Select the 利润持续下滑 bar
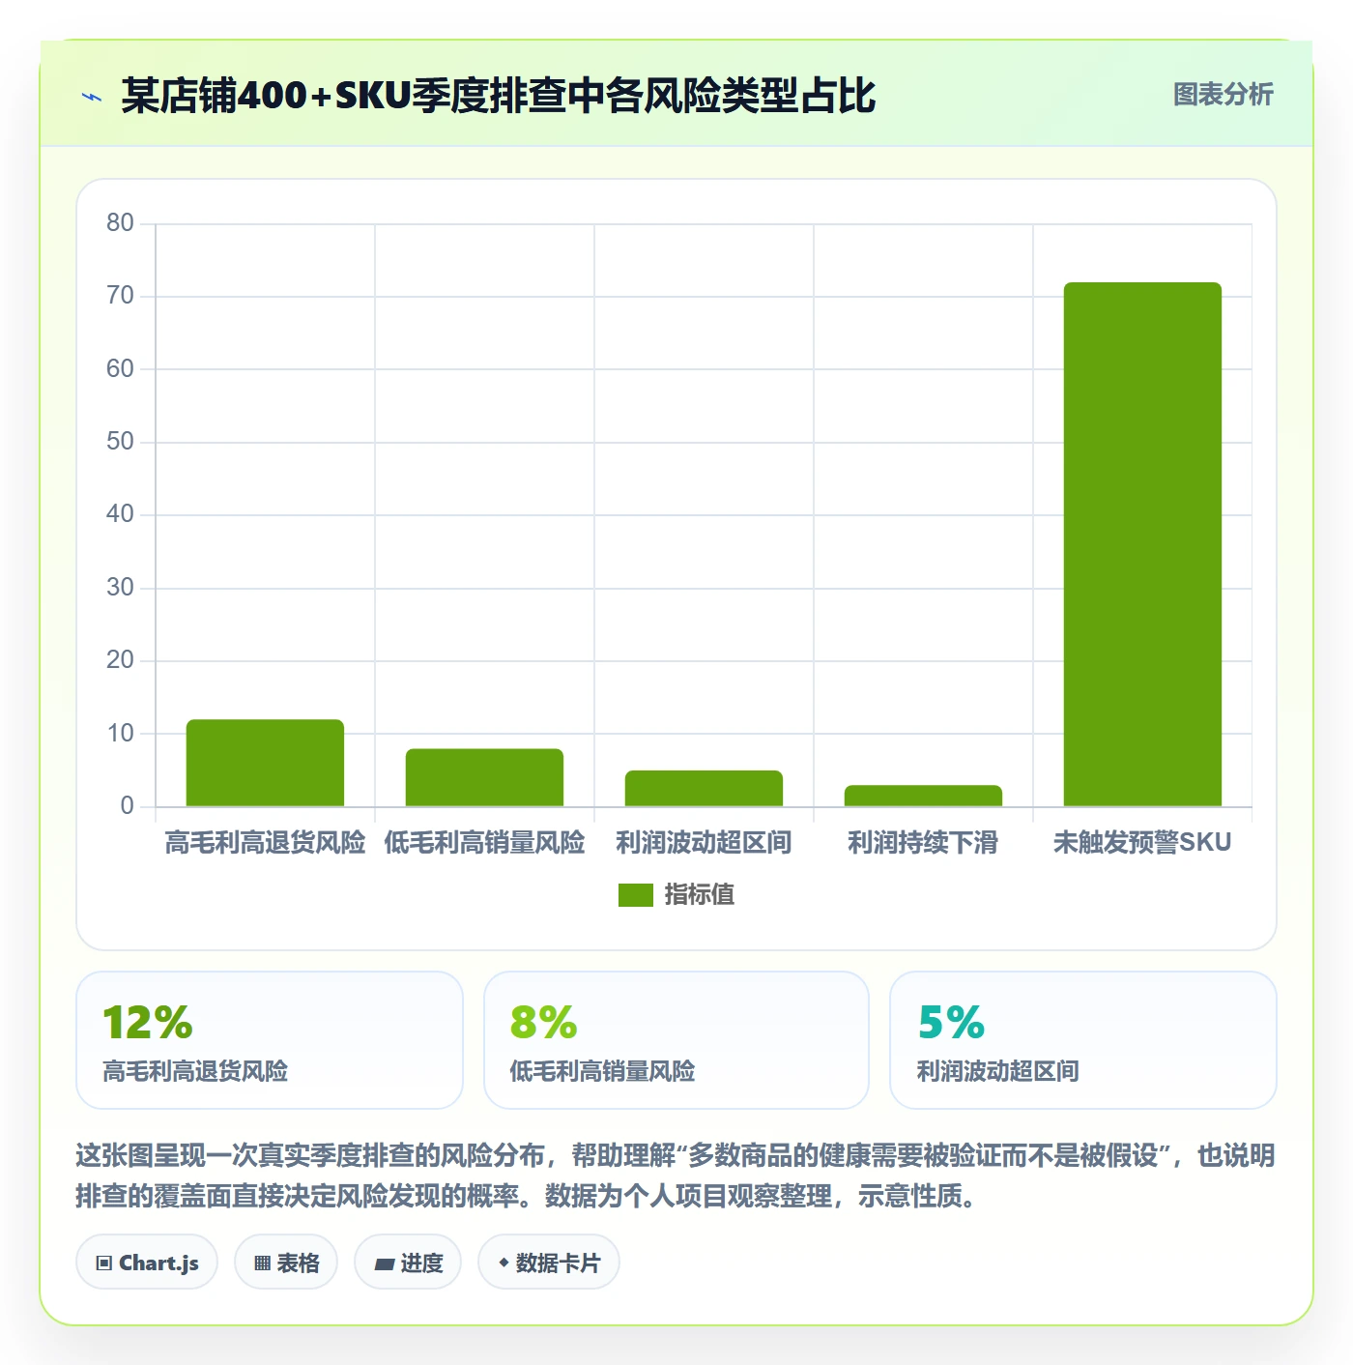Screen dimensions: 1353x1365 923,796
